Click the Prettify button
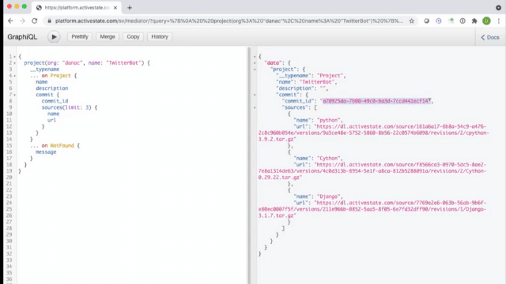Screen dimensions: 506x284 (x=80, y=37)
